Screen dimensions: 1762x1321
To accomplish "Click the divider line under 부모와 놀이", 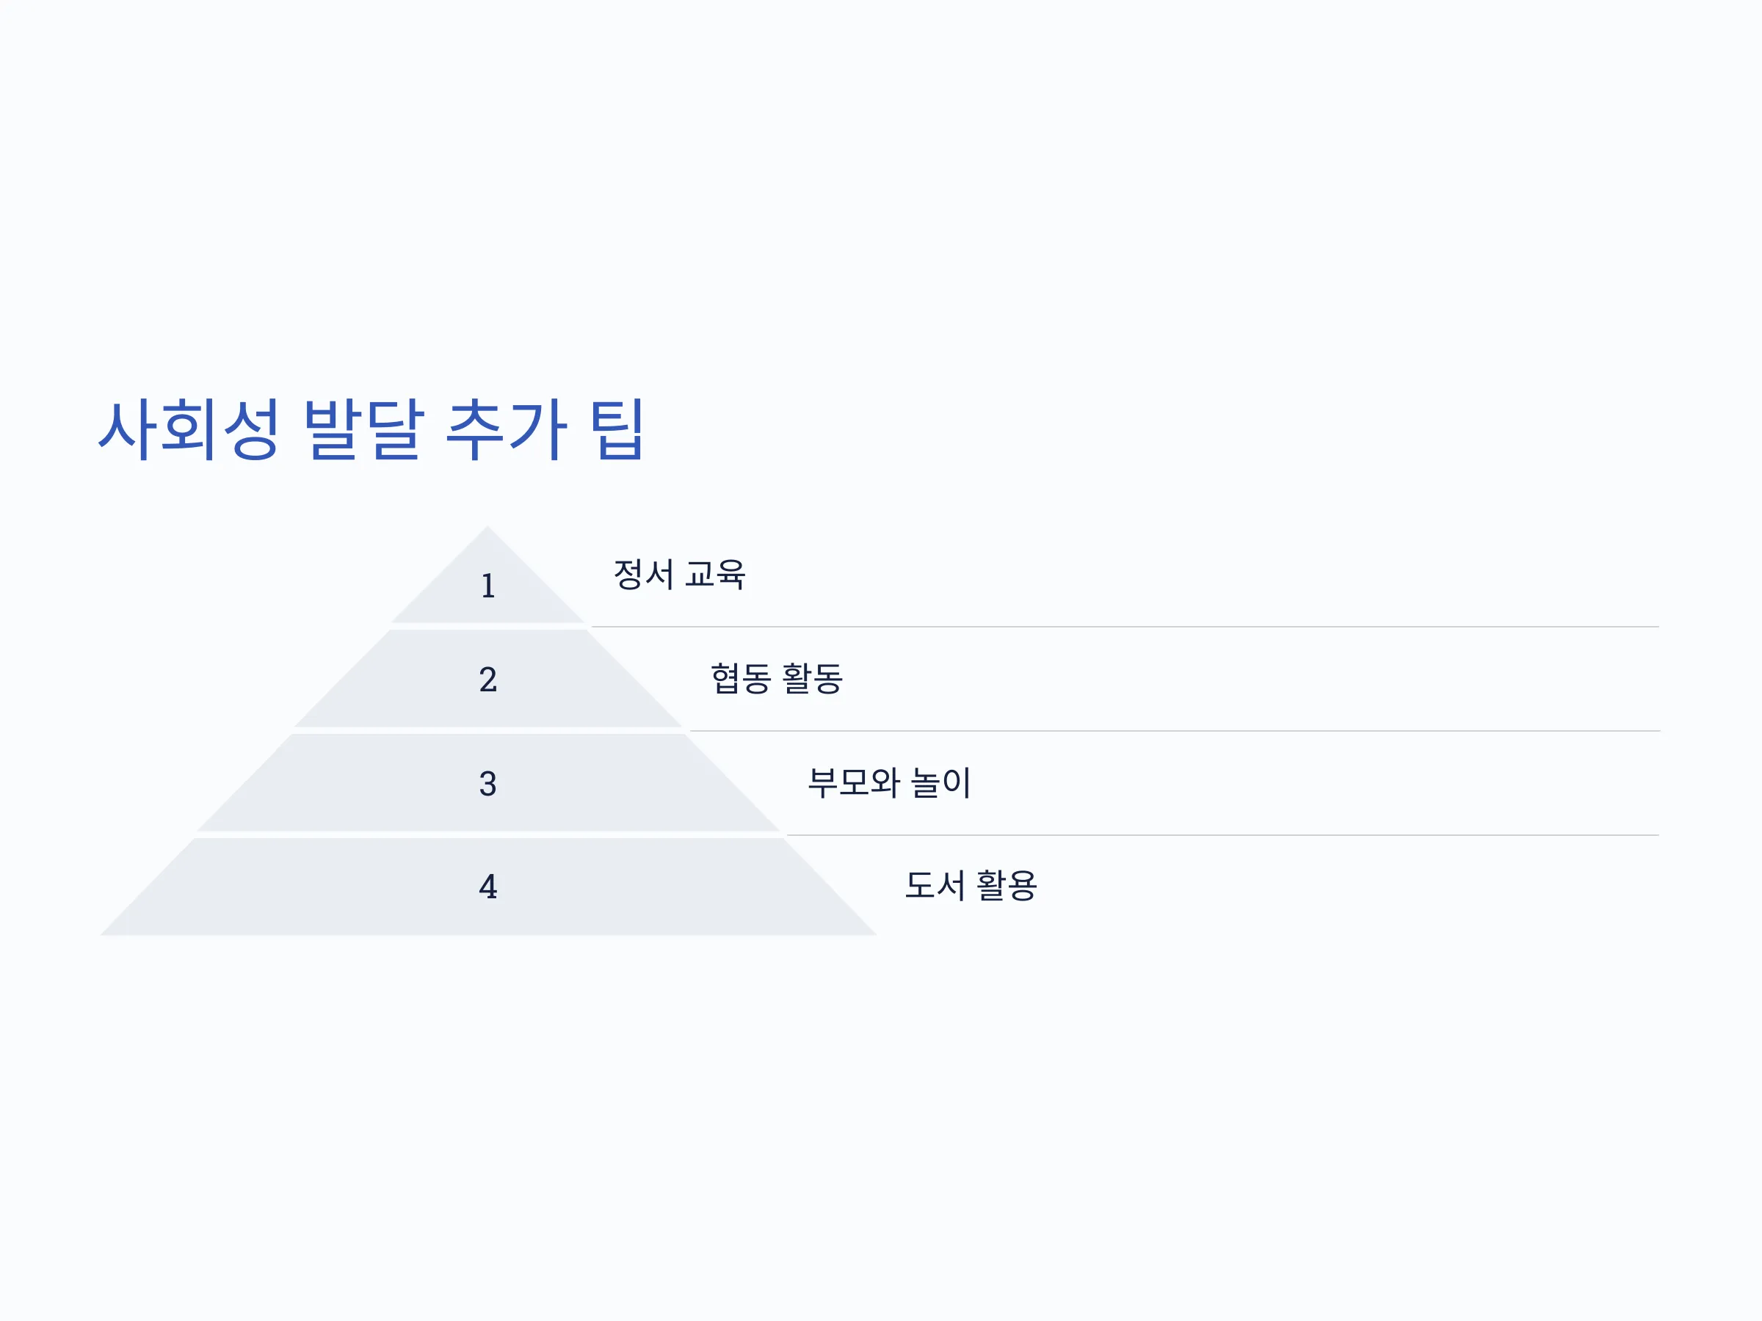I will [x=1222, y=835].
